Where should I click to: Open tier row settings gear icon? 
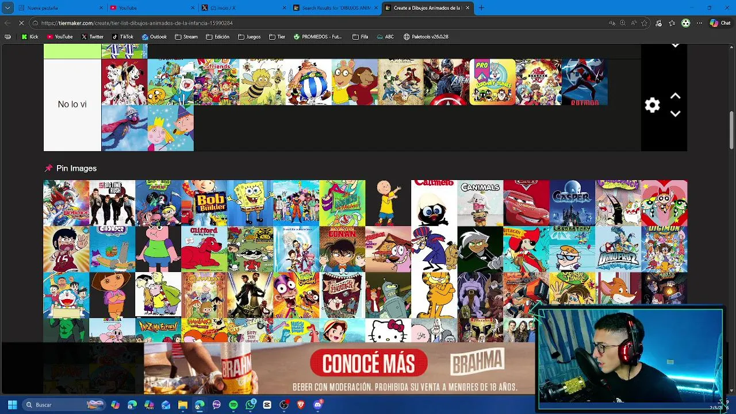(x=652, y=105)
